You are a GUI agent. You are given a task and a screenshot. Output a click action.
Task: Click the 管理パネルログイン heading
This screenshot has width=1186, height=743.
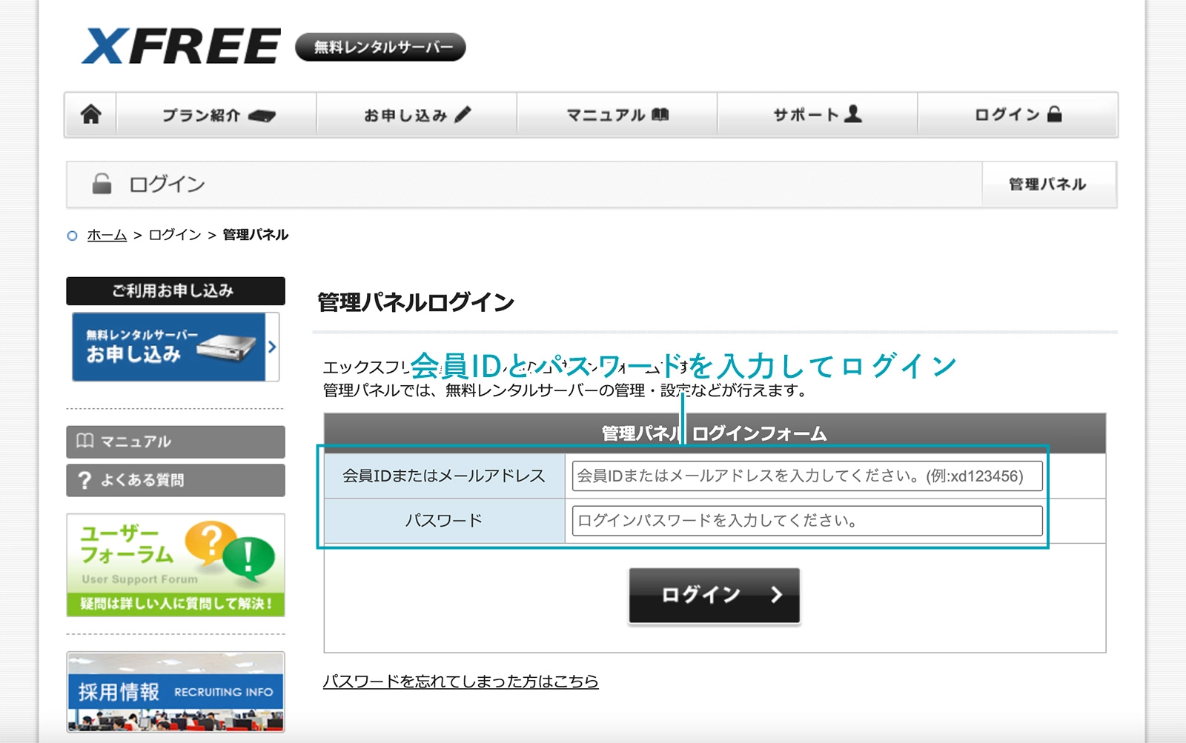[x=416, y=302]
